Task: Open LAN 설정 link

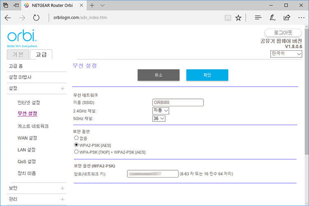Action: click(x=26, y=150)
